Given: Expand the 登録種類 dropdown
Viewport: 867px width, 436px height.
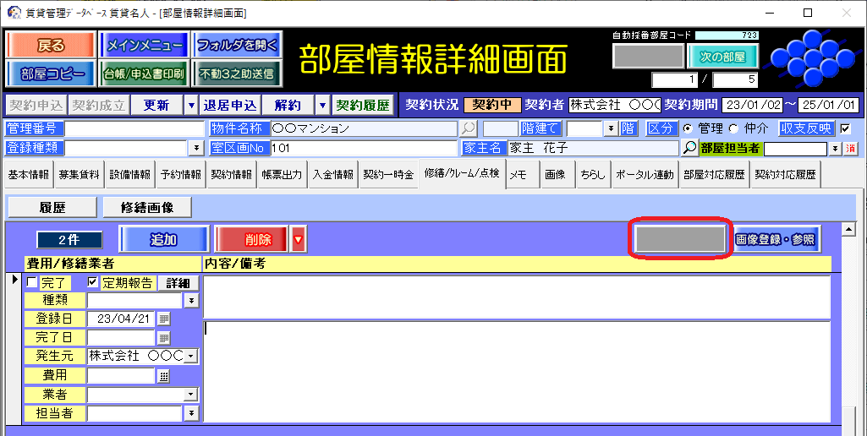Looking at the screenshot, I should point(197,148).
